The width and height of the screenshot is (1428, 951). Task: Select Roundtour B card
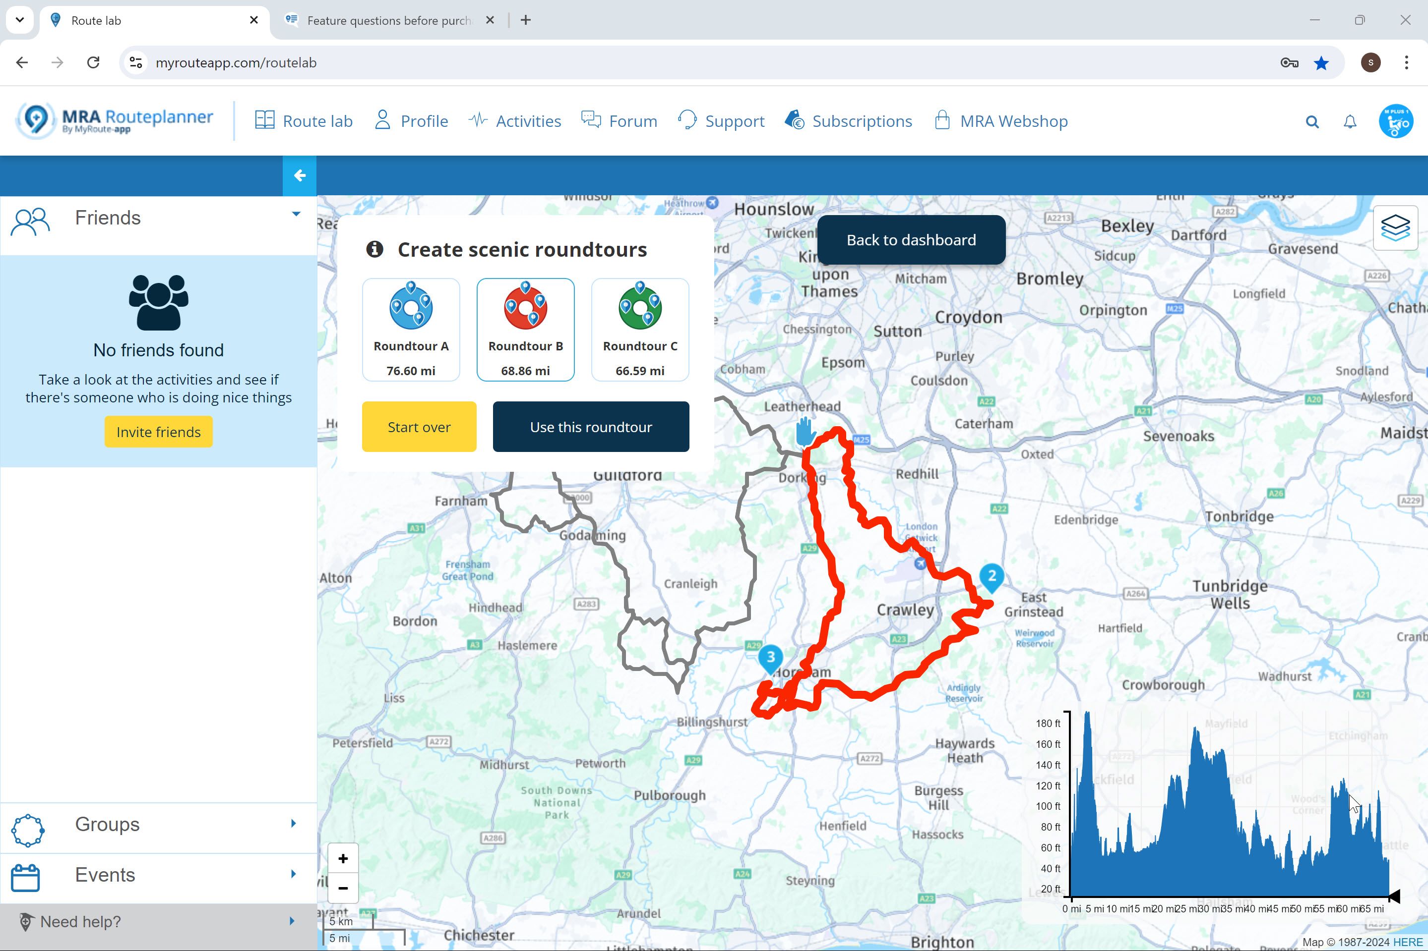tap(526, 330)
